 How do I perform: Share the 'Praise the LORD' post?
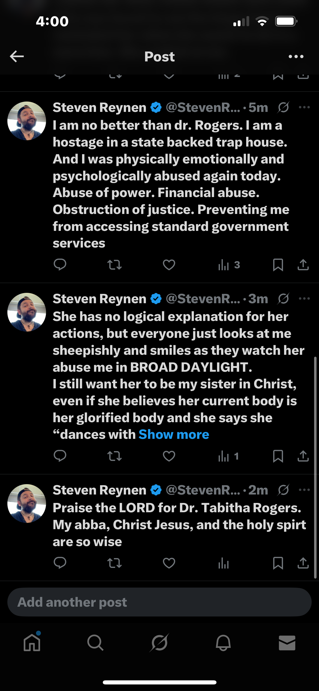pyautogui.click(x=303, y=563)
